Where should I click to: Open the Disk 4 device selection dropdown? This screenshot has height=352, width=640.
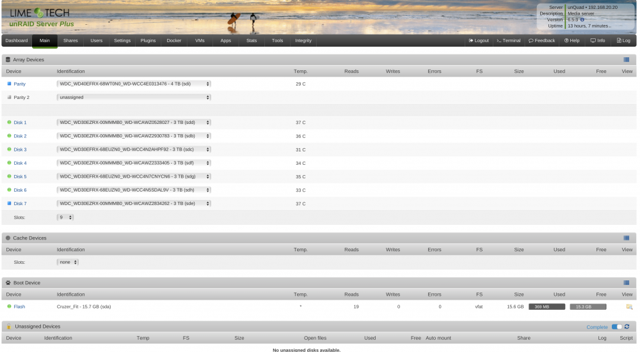pos(134,163)
